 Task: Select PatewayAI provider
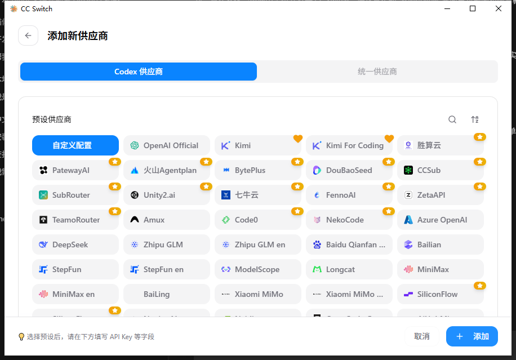point(75,170)
